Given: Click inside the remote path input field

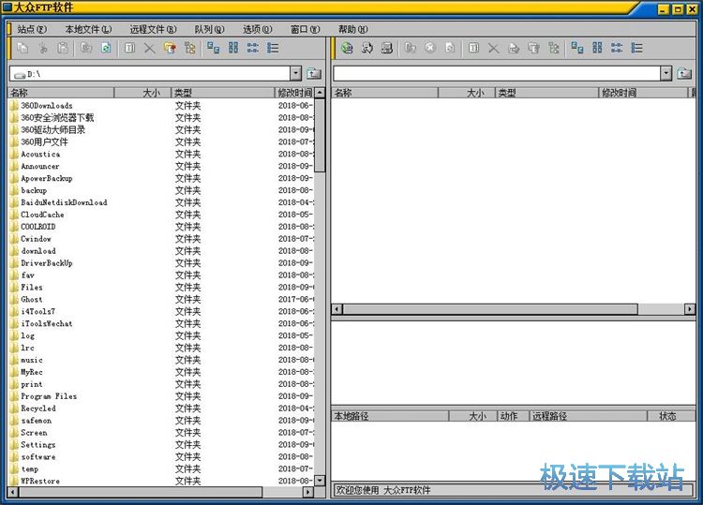Looking at the screenshot, I should [496, 73].
